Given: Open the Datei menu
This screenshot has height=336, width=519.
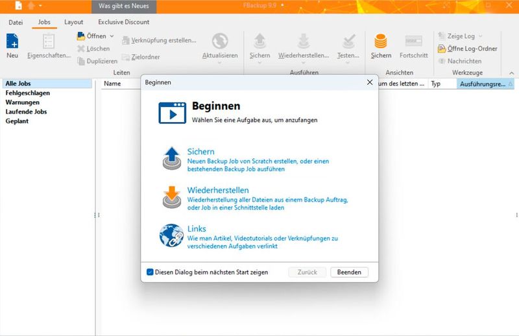Looking at the screenshot, I should (x=16, y=22).
